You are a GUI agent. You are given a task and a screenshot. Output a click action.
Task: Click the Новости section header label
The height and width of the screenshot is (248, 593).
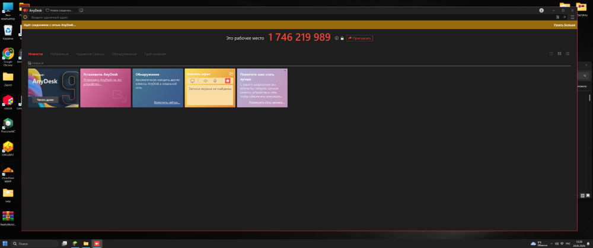pyautogui.click(x=37, y=63)
